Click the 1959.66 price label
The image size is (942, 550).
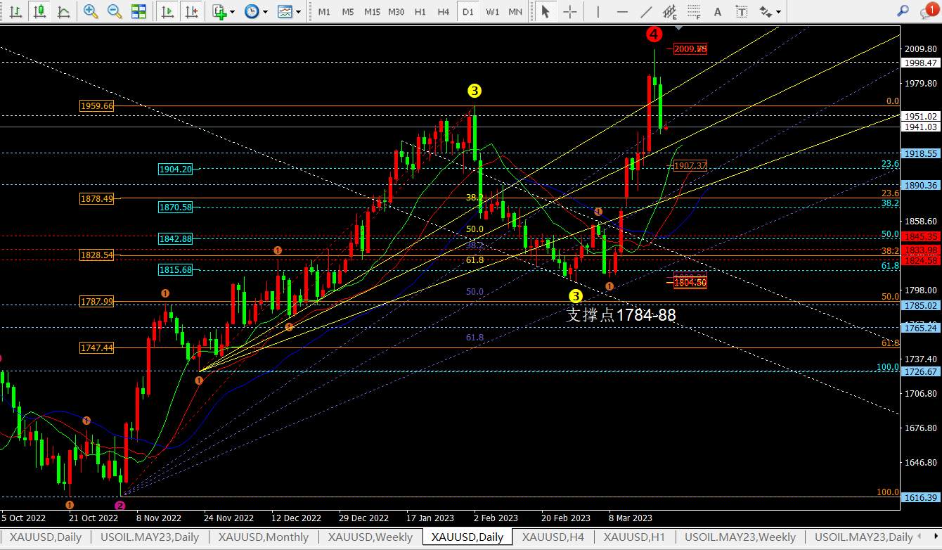pyautogui.click(x=97, y=106)
